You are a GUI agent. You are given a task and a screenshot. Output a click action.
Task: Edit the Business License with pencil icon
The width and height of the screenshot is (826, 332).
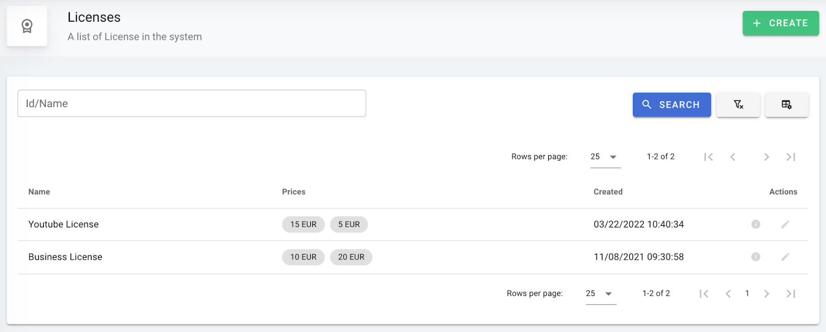click(x=785, y=257)
